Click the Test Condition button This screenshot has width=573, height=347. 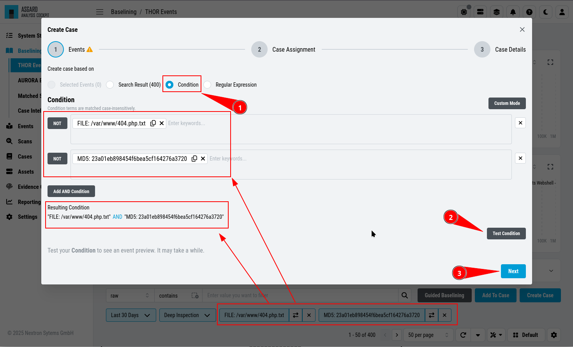(506, 234)
